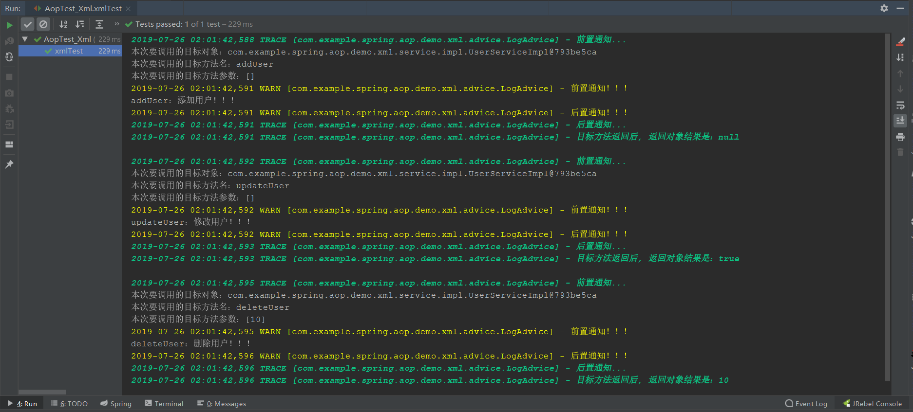Click the exit icon in sidebar
Image resolution: width=913 pixels, height=412 pixels.
(9, 125)
